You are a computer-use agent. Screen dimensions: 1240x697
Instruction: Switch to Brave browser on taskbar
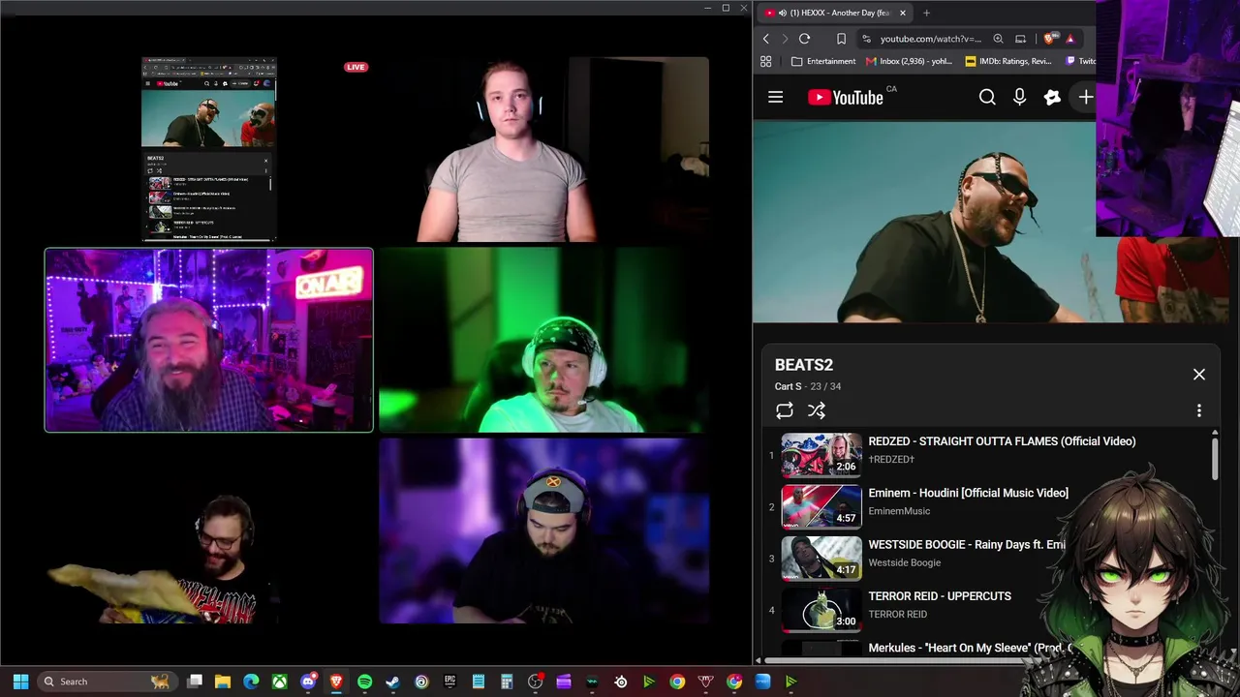coord(336,682)
